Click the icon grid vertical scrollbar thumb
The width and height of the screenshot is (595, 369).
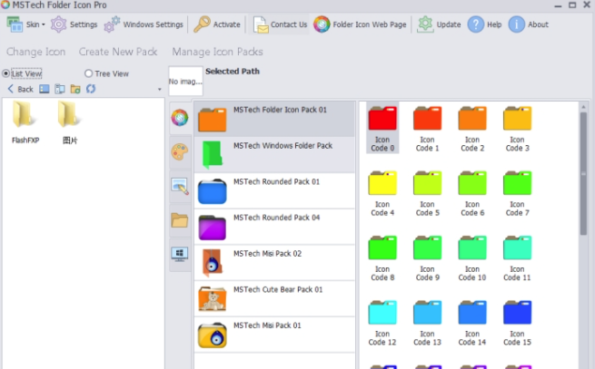click(x=583, y=173)
